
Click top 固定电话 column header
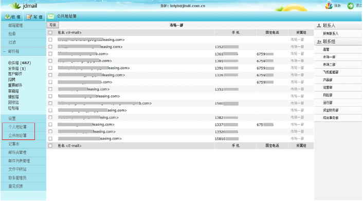(x=272, y=32)
